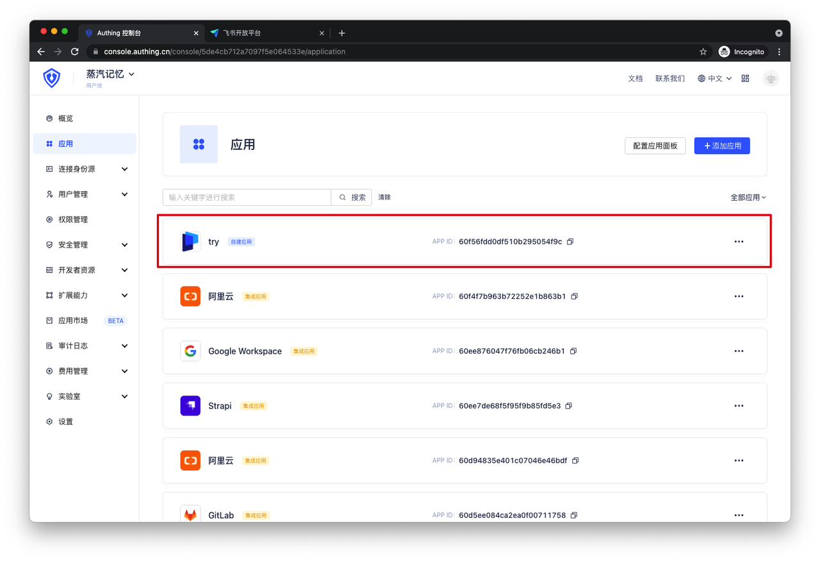Open more options for Strapi
Screen dimensions: 820x561
coord(739,406)
